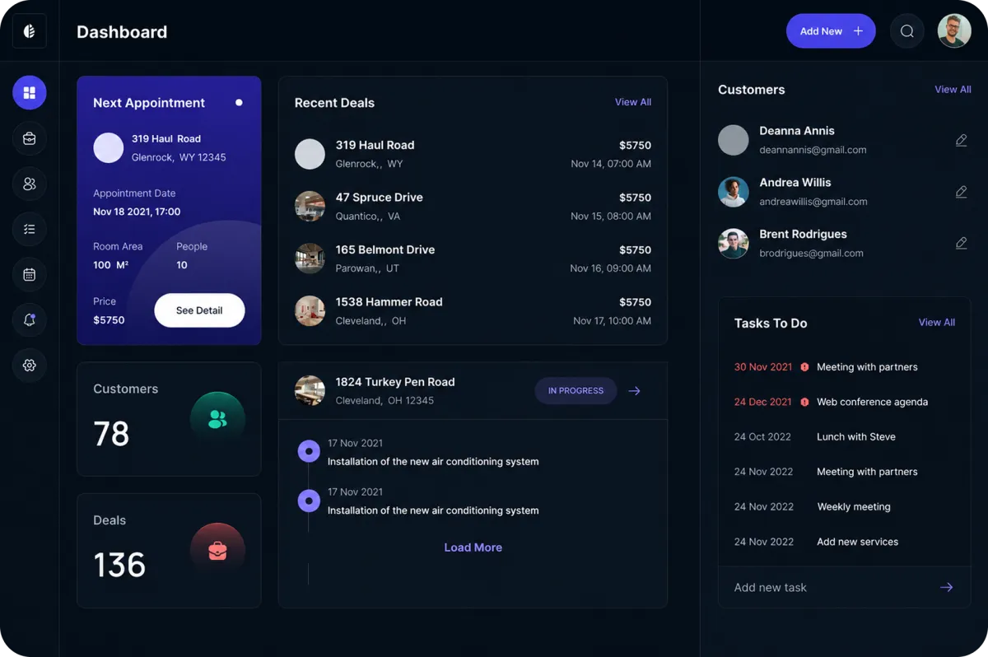The image size is (988, 657).
Task: Open the settings gear icon in sidebar
Action: [x=30, y=365]
